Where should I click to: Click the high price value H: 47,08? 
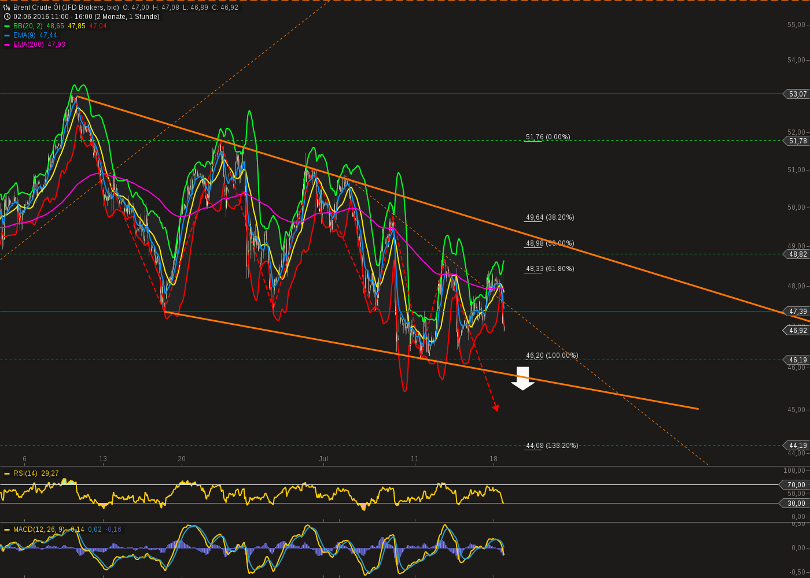(166, 8)
